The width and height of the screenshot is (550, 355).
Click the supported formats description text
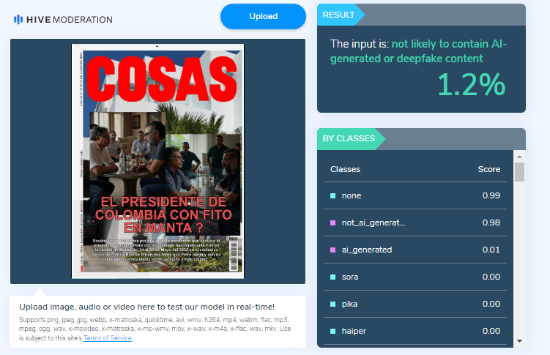[x=155, y=329]
